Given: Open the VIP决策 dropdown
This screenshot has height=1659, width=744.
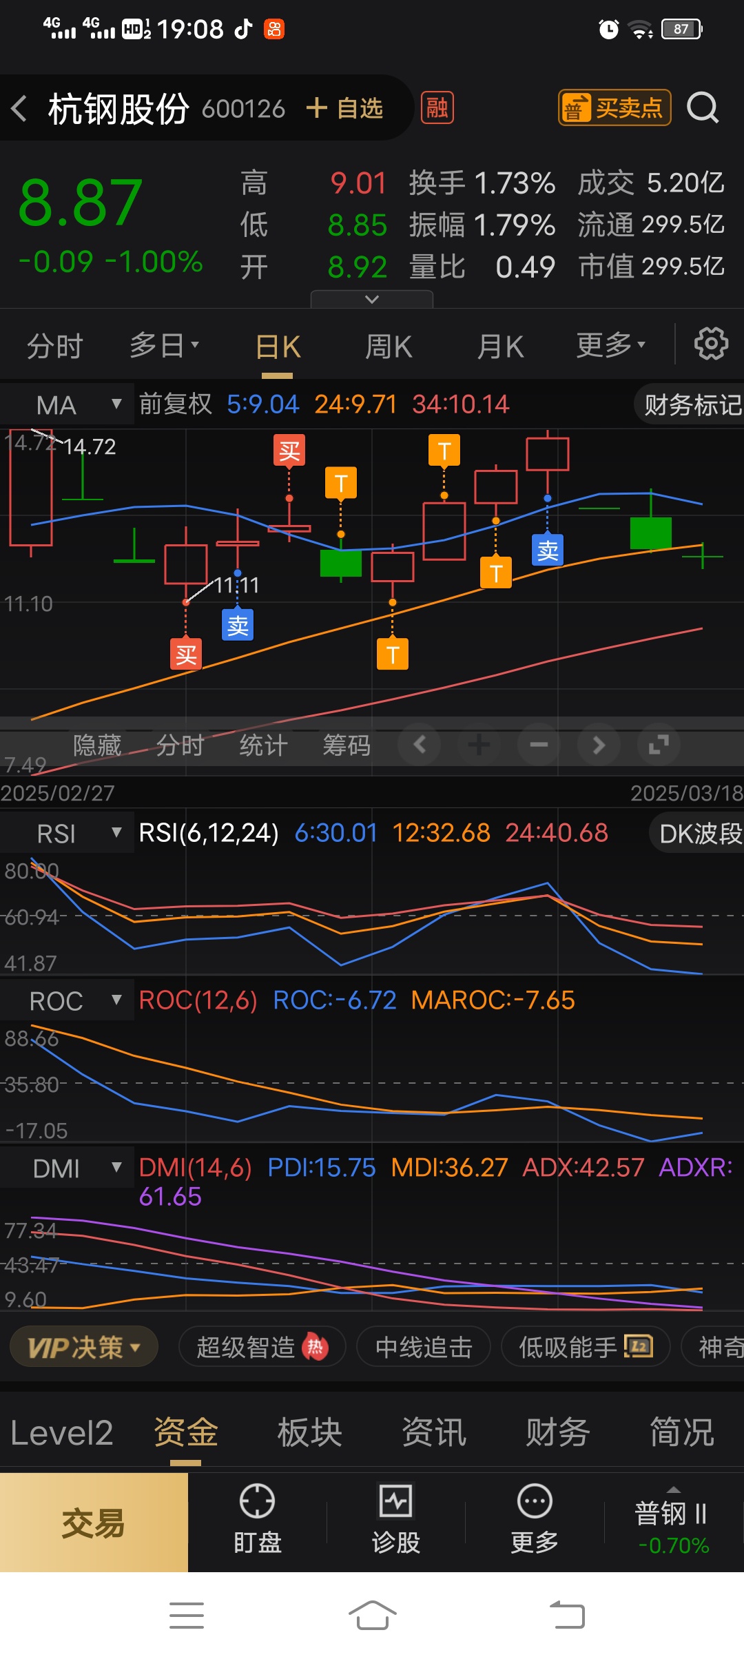Looking at the screenshot, I should pyautogui.click(x=84, y=1346).
